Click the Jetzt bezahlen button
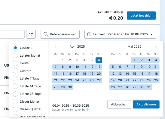 point(141,15)
